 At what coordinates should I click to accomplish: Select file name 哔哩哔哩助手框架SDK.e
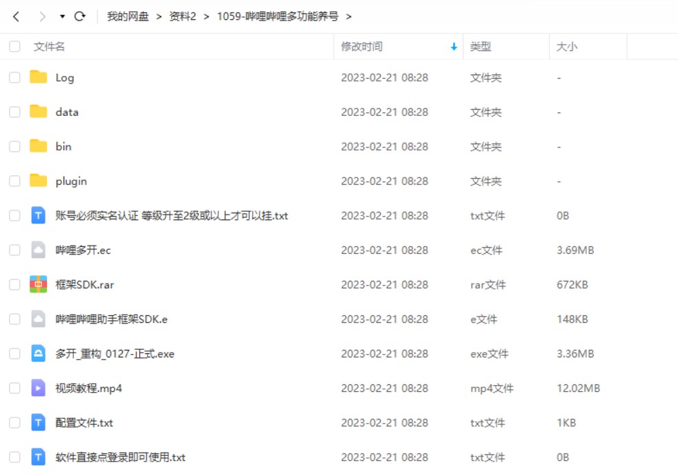point(112,319)
